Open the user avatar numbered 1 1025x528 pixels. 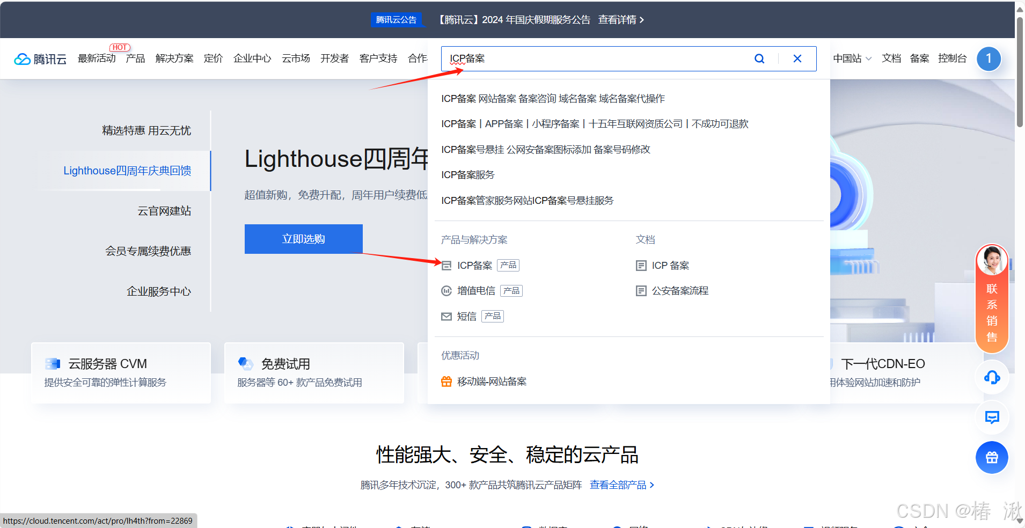(x=989, y=58)
